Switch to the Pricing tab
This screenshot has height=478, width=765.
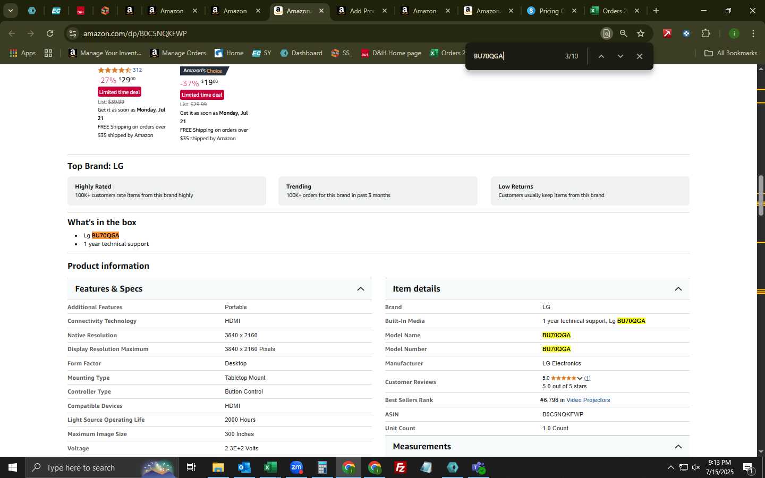552,11
